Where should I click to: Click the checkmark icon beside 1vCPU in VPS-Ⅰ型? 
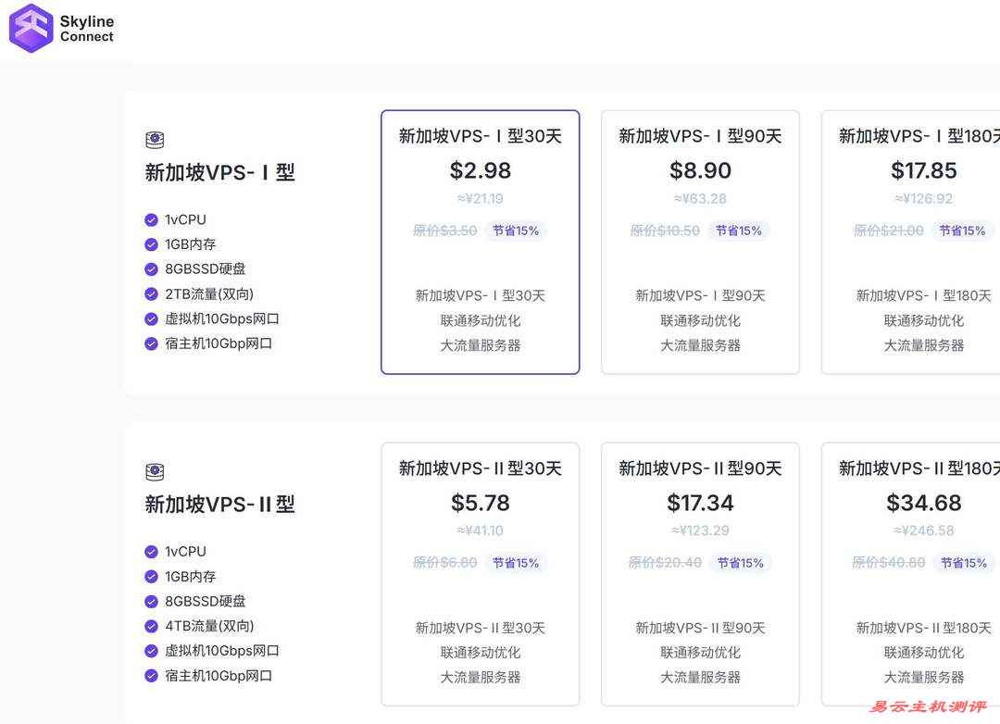(x=151, y=219)
